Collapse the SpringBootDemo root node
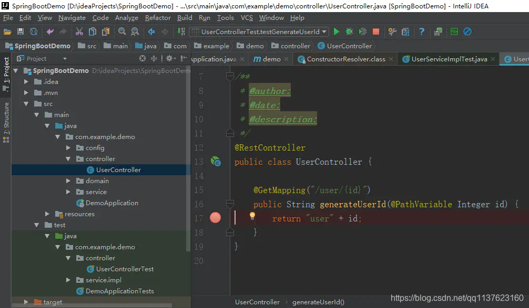Viewport: 529px width, 308px height. point(16,71)
